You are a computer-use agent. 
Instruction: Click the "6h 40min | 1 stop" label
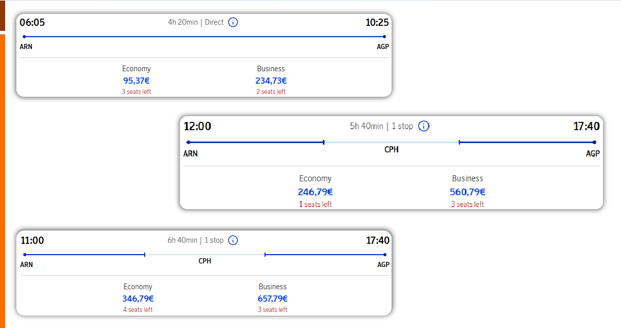click(x=195, y=240)
